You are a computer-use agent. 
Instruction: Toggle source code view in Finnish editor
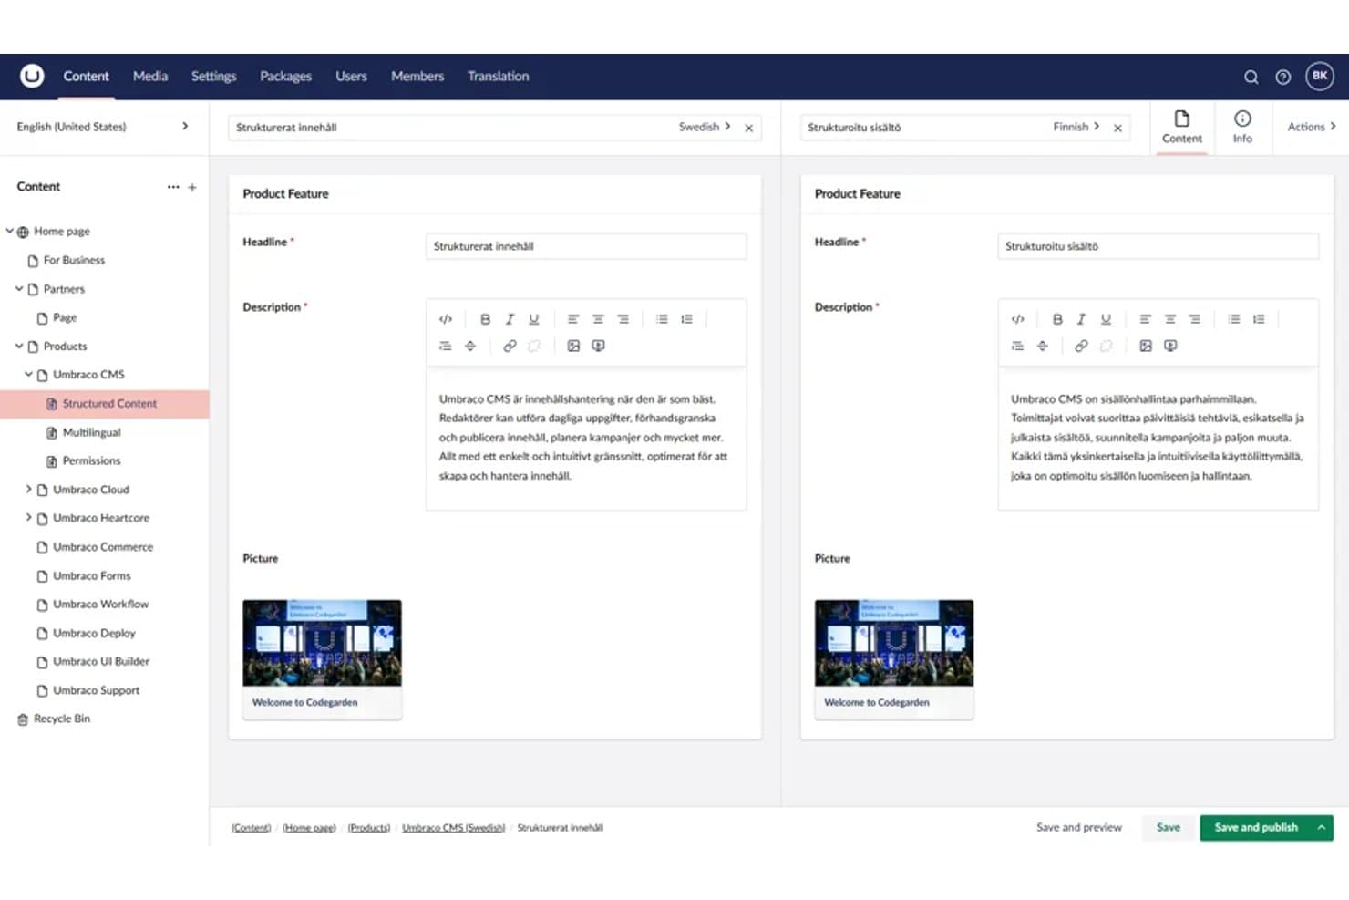pyautogui.click(x=1017, y=319)
